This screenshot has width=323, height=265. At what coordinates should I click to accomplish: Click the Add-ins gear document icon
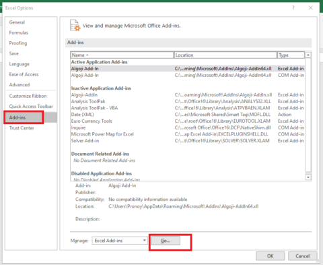[x=75, y=26]
